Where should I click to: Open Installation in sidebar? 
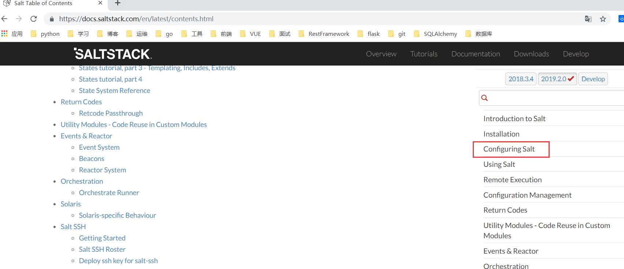point(501,134)
